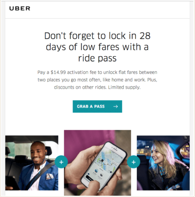
Task: Open the center photo of hand holding phone
Action: (x=98, y=163)
